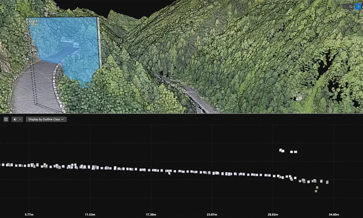Select the lowest points below the profile's right end
The height and width of the screenshot is (218, 363).
pyautogui.click(x=317, y=189)
